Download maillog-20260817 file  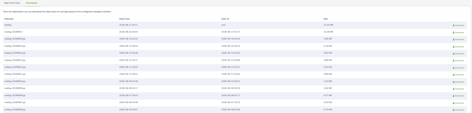tap(458, 33)
